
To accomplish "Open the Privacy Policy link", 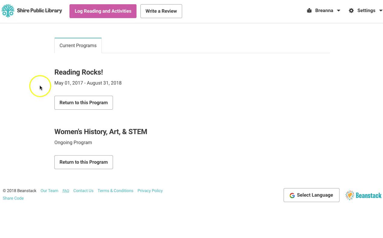I will (150, 191).
